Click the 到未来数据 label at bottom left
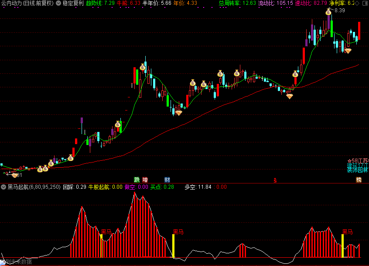Screen dimensions: 369x266 pyautogui.click(x=18, y=262)
